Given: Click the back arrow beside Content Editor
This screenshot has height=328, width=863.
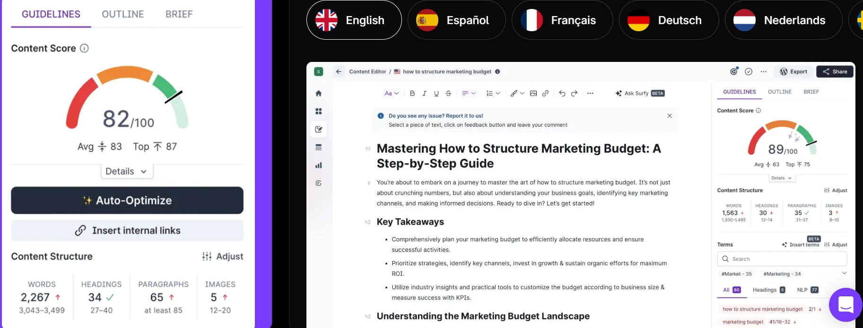Looking at the screenshot, I should click(339, 72).
